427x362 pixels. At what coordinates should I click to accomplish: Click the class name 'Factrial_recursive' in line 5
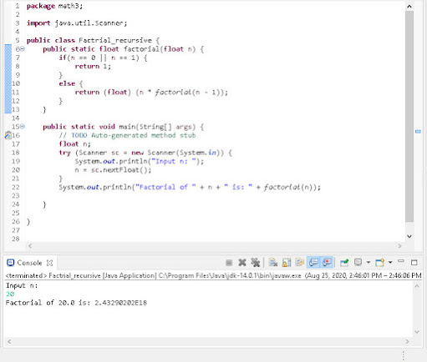115,40
